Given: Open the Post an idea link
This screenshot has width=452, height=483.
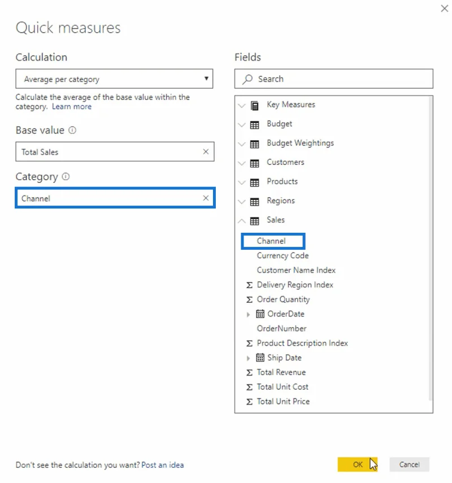Looking at the screenshot, I should point(162,465).
